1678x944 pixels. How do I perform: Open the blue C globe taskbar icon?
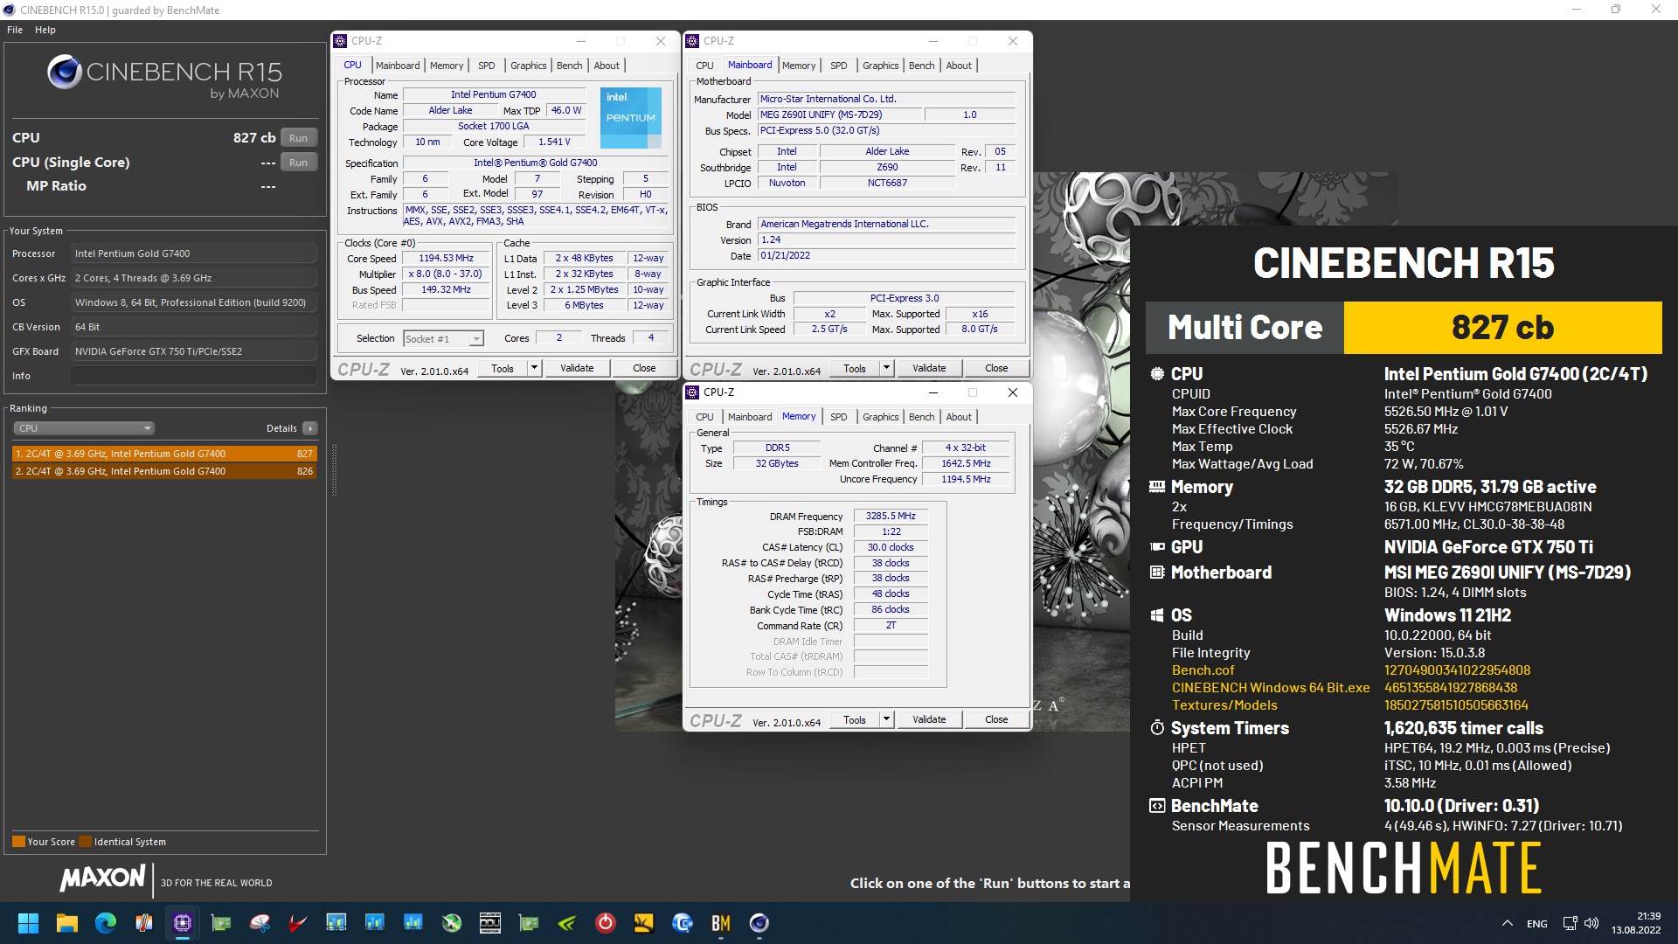(x=683, y=923)
